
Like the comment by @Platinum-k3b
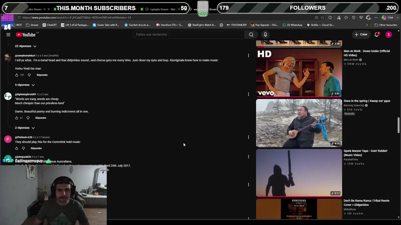point(17,148)
